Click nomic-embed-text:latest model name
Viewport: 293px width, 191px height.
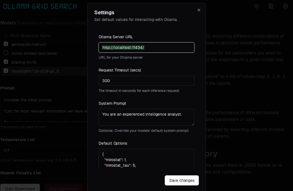[34, 53]
